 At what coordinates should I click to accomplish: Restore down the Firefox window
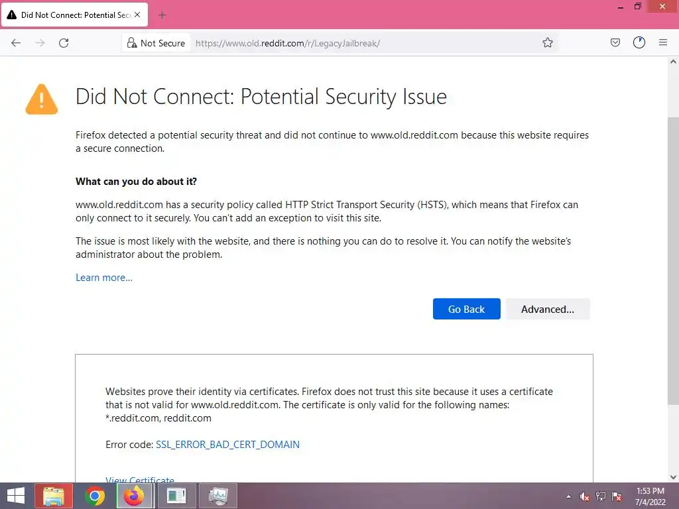[x=638, y=7]
